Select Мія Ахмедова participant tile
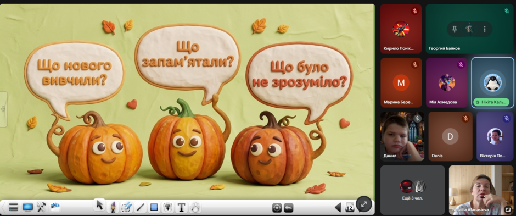 (447, 82)
